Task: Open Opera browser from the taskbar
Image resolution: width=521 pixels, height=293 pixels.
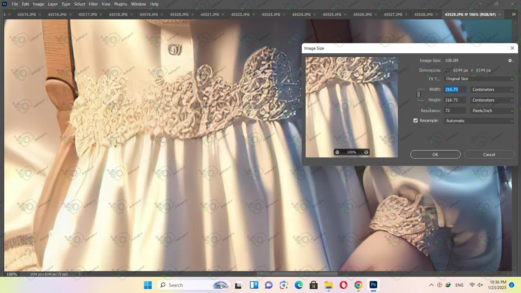Action: pyautogui.click(x=343, y=285)
